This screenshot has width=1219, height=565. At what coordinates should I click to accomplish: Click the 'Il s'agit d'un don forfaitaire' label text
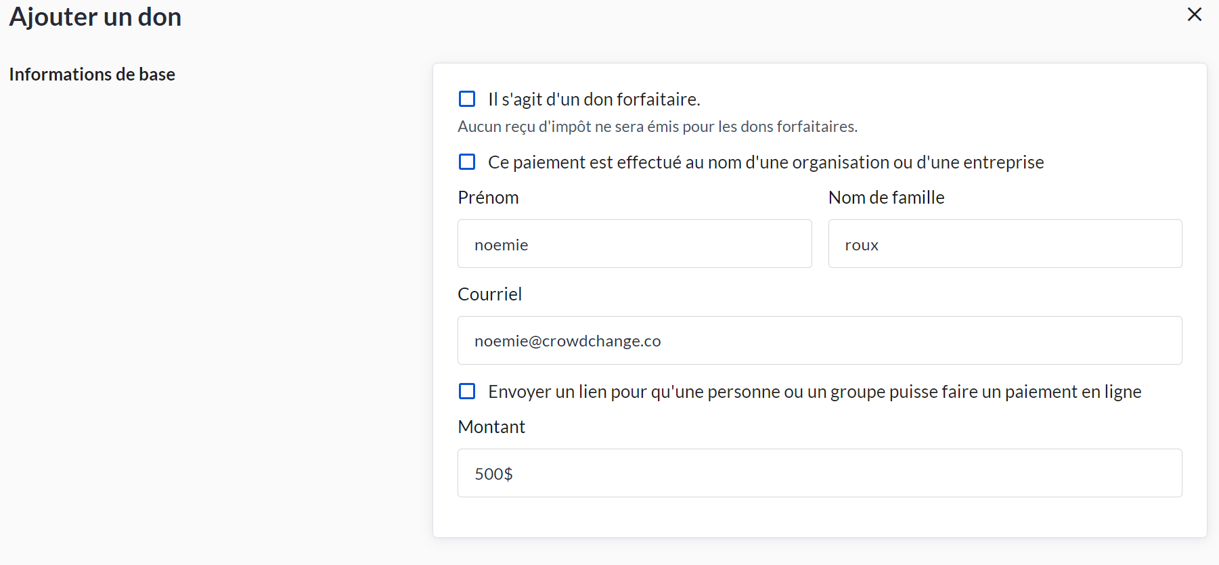(594, 99)
